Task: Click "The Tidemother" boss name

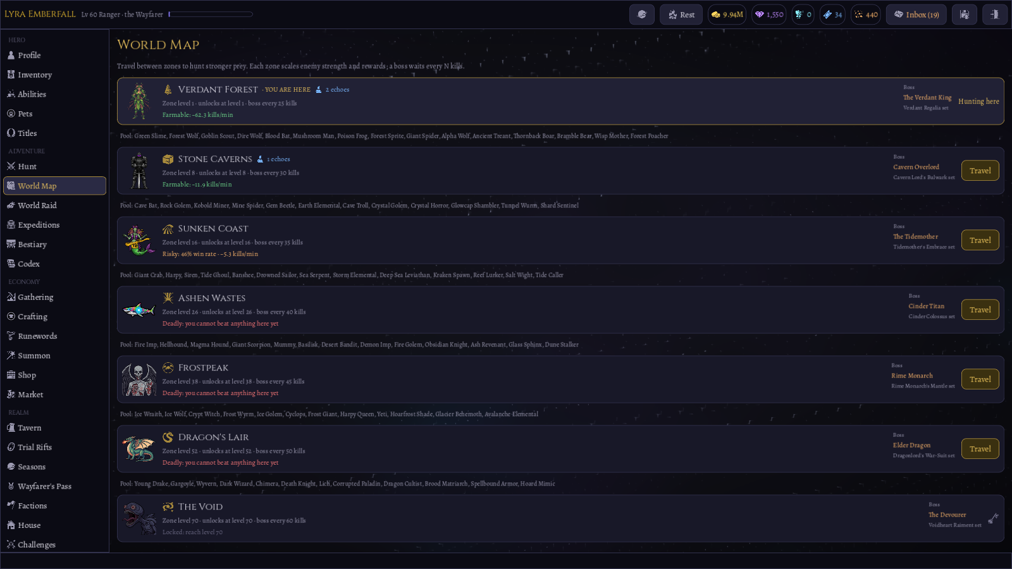Action: click(915, 236)
